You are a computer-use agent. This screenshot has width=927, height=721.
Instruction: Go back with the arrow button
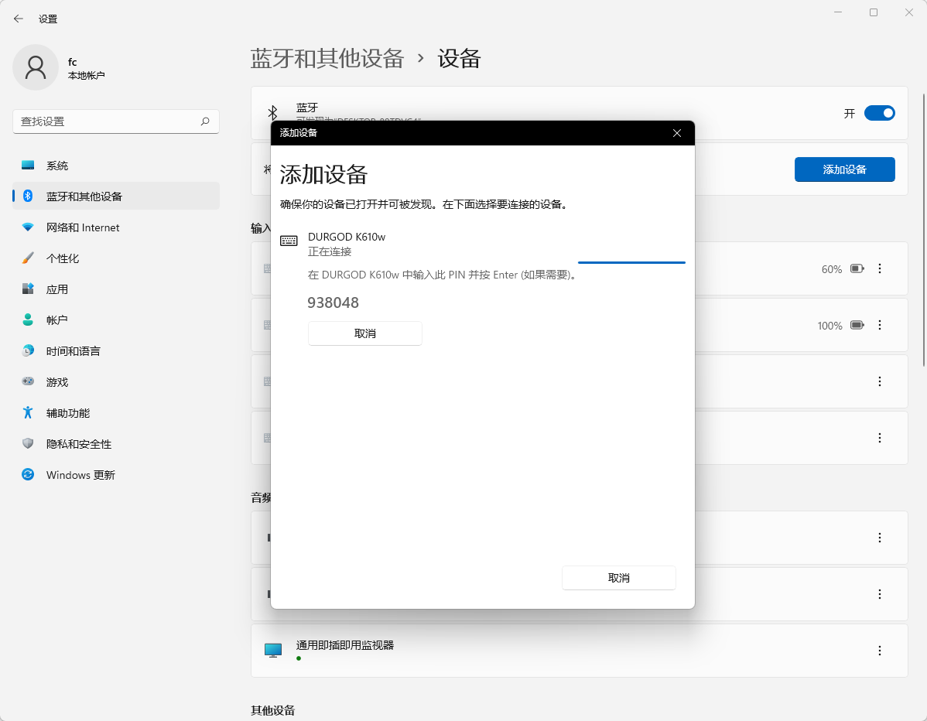pyautogui.click(x=19, y=19)
